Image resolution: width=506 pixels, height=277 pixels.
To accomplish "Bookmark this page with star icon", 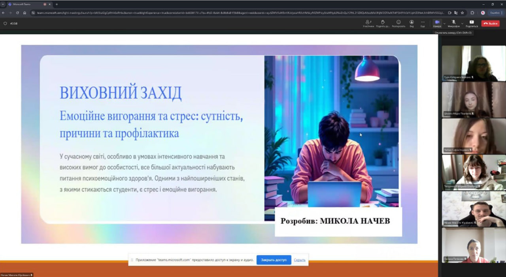I will pos(463,13).
